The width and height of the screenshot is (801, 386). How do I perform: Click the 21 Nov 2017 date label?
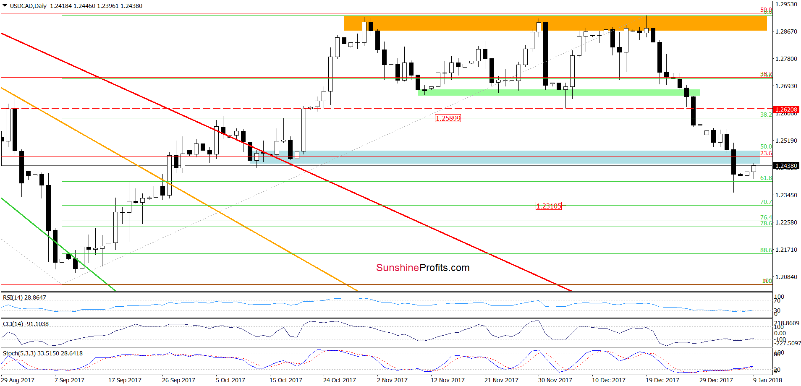tap(501, 380)
